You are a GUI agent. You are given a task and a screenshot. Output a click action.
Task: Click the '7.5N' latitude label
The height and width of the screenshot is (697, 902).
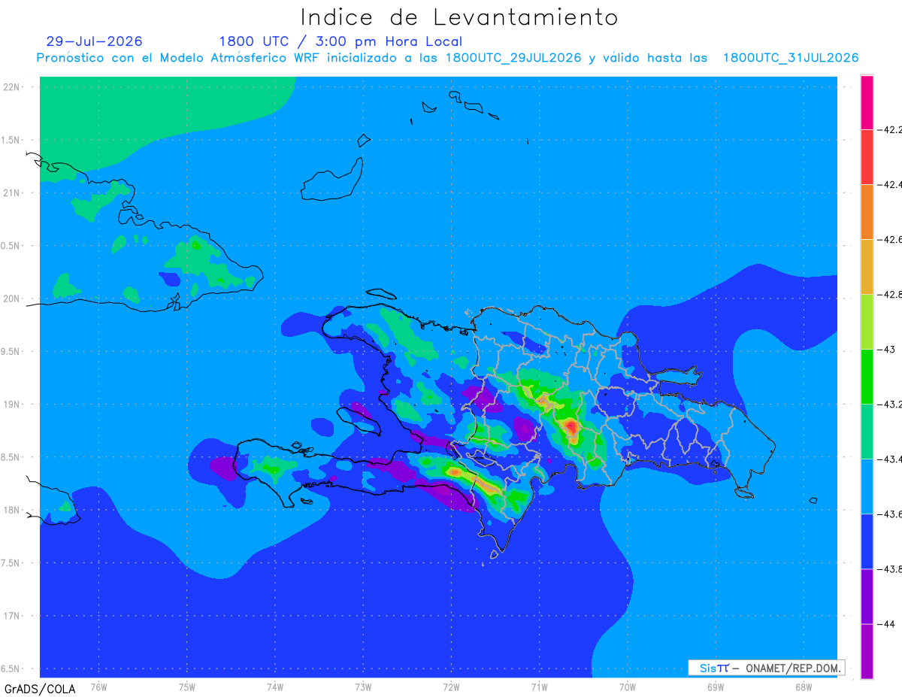click(11, 563)
